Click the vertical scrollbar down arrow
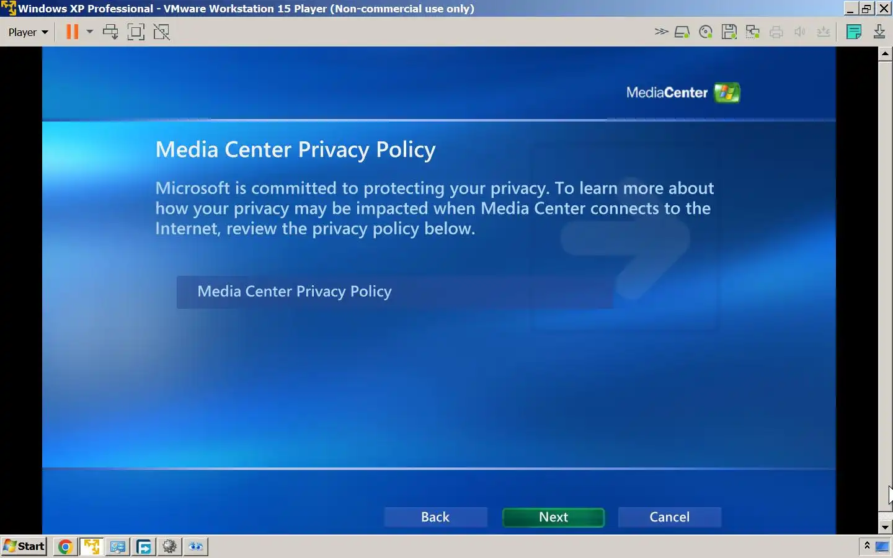This screenshot has height=558, width=893. coord(886,527)
